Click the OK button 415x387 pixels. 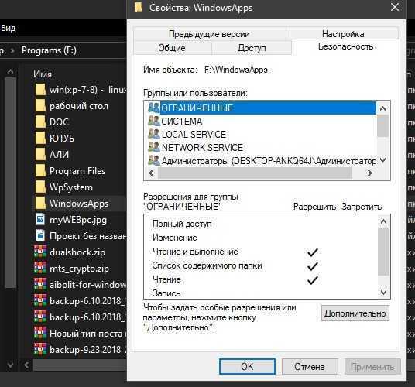tap(247, 367)
